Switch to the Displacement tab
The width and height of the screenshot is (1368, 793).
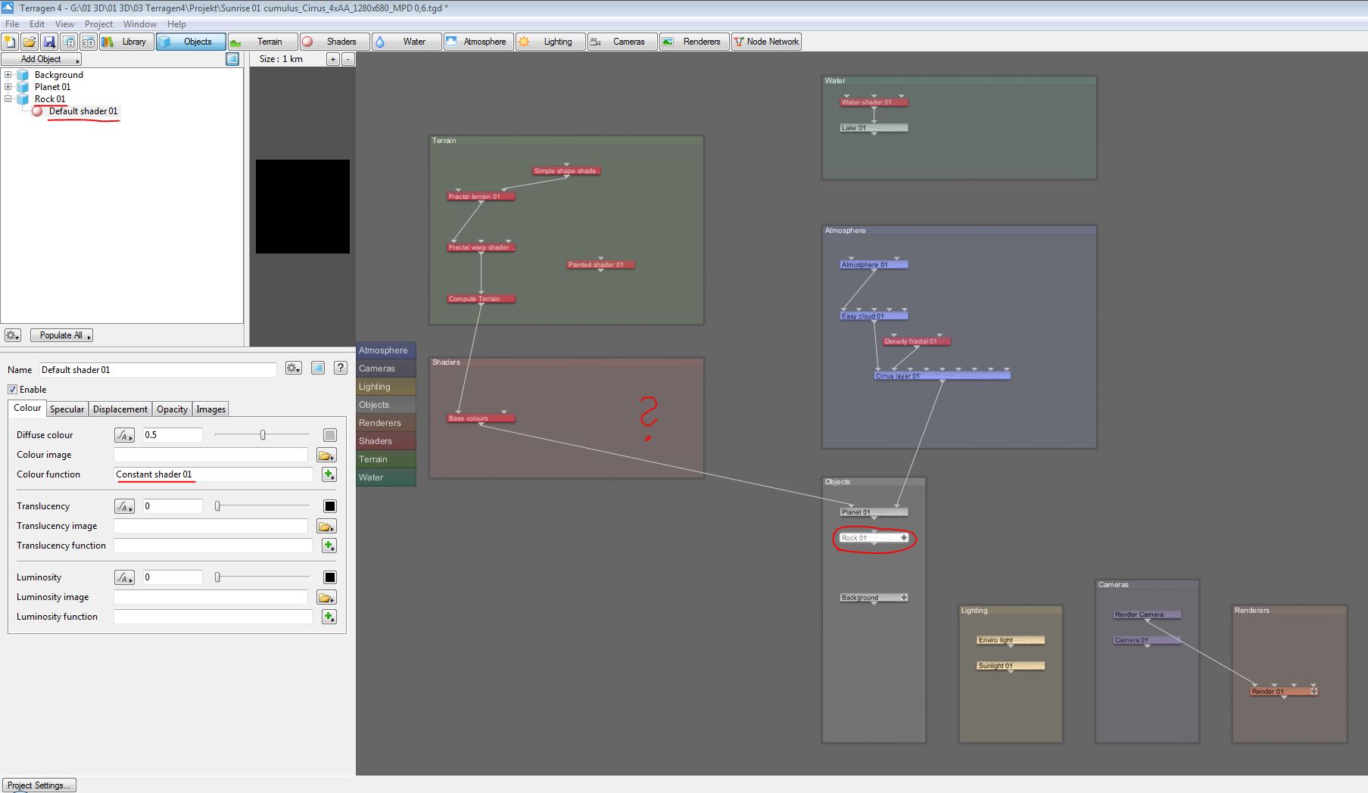120,409
